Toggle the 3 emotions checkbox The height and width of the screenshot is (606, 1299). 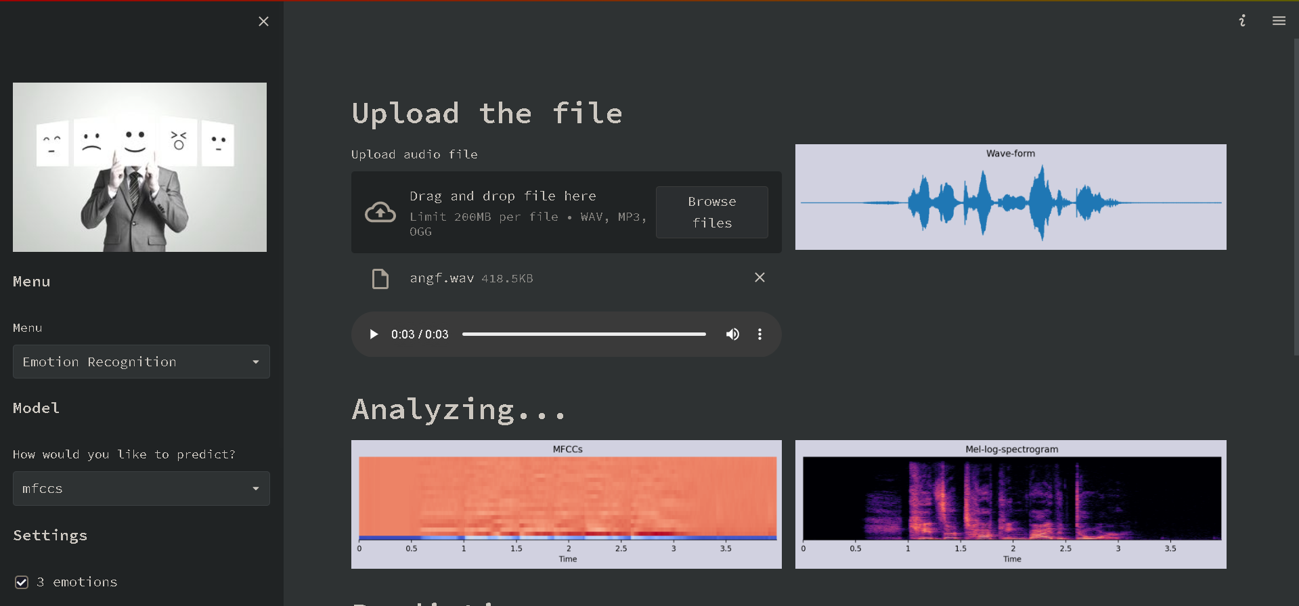point(22,582)
